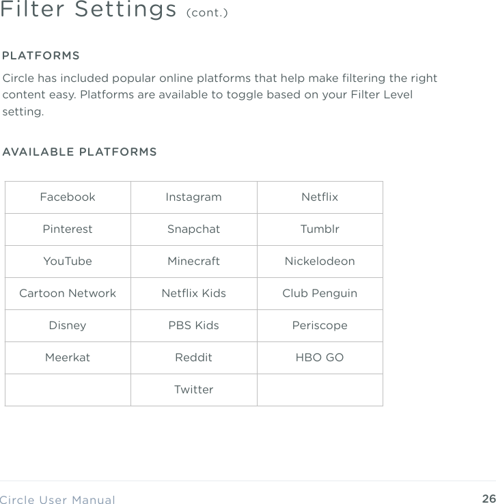
Task: Select the Cartoon Network entry
Action: (x=68, y=294)
